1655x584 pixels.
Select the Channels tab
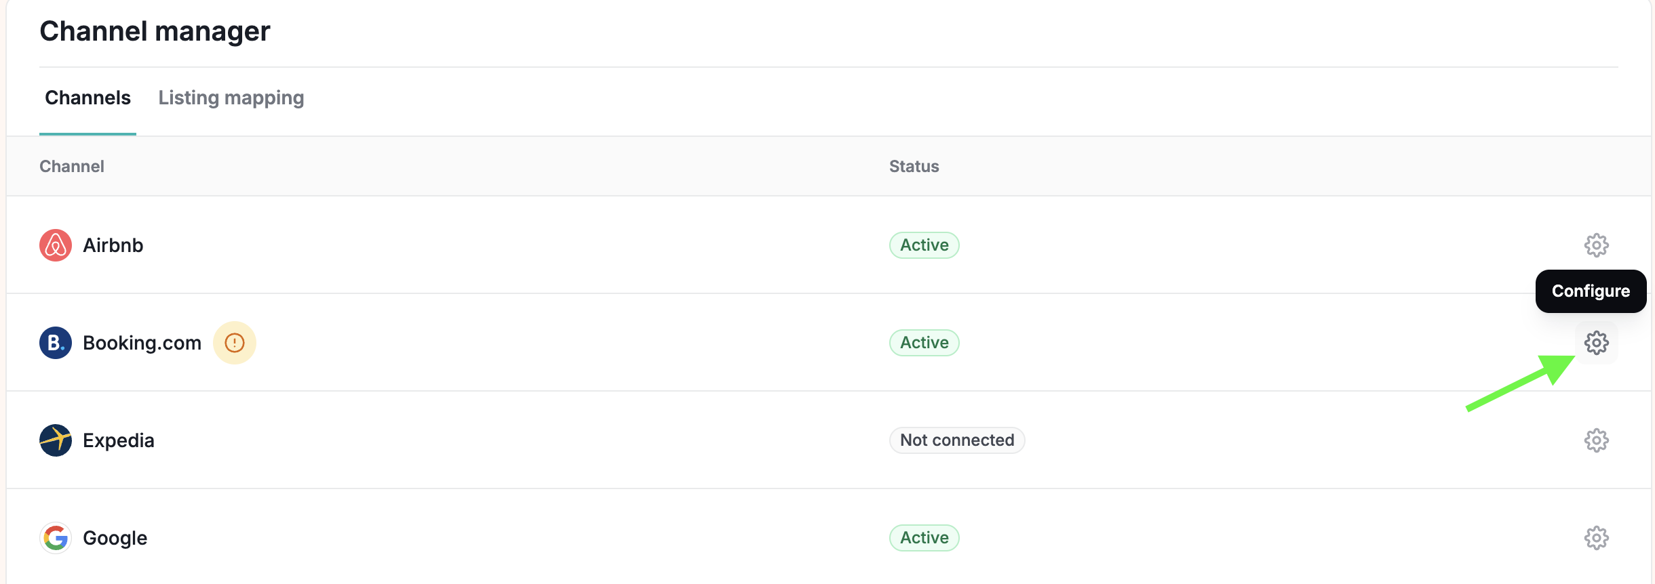[87, 98]
